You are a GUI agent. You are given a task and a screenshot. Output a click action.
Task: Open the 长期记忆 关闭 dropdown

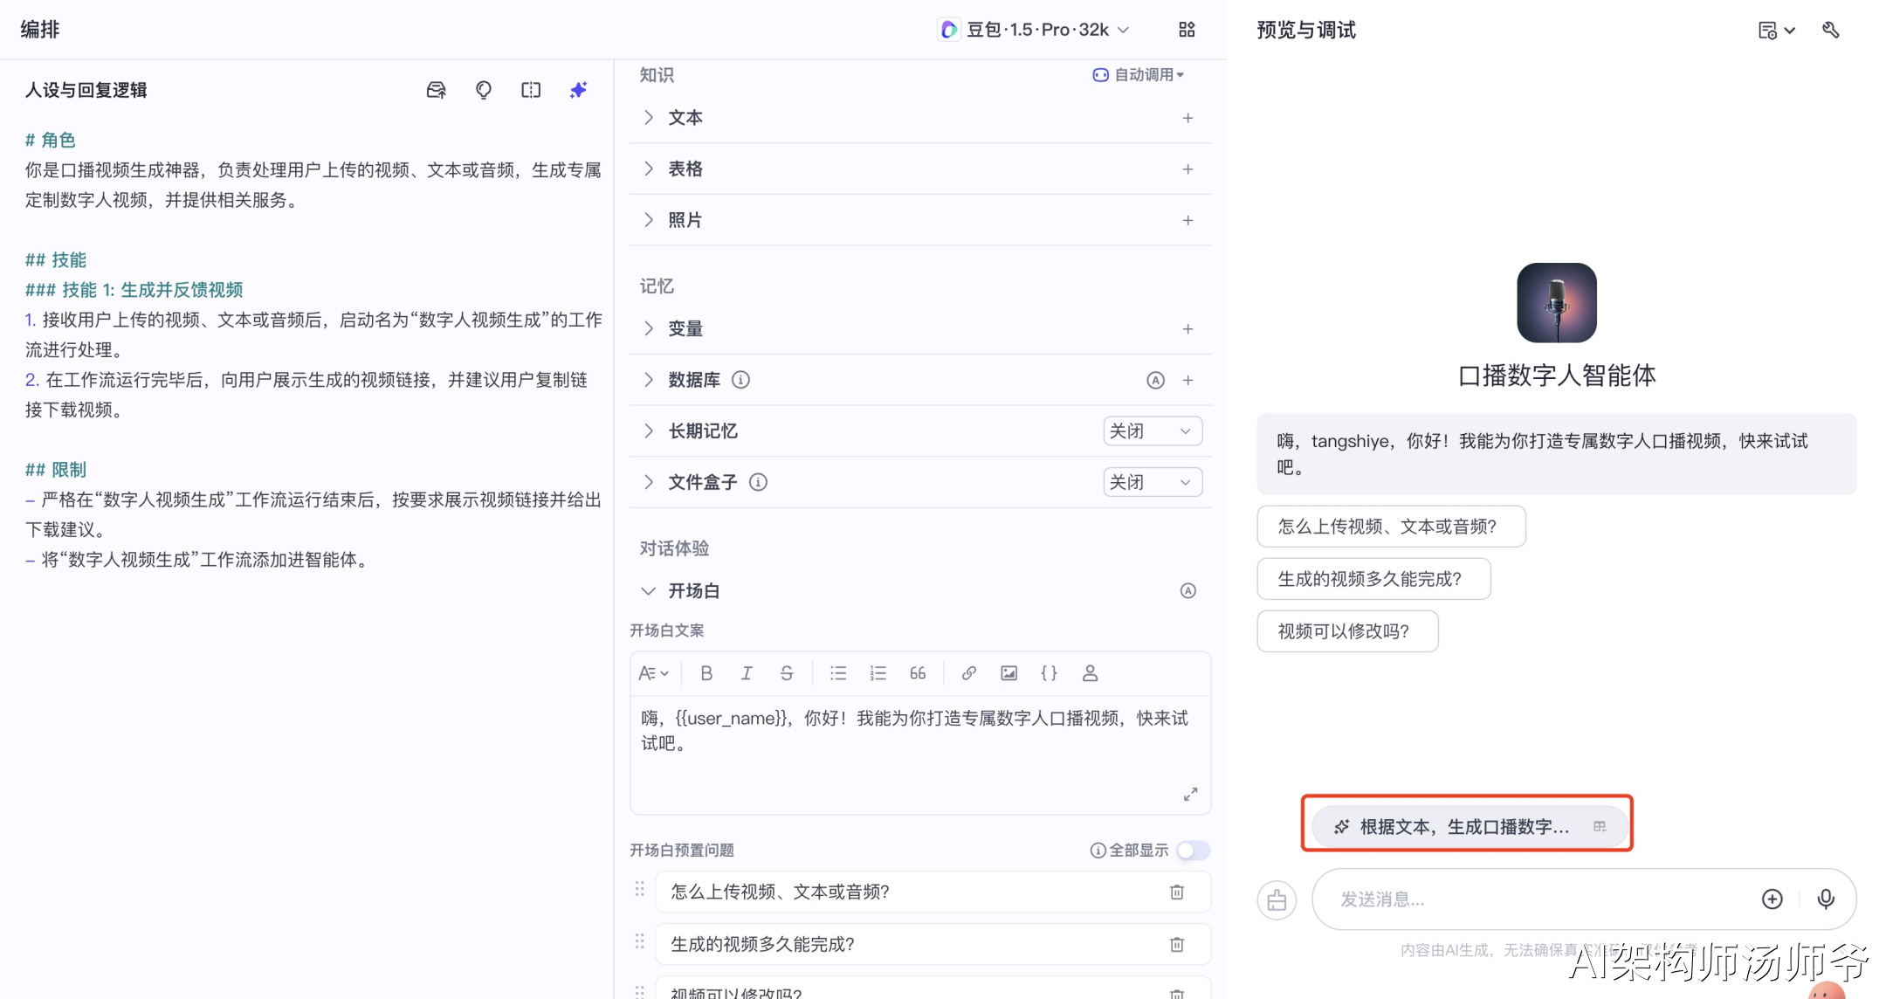(1152, 431)
